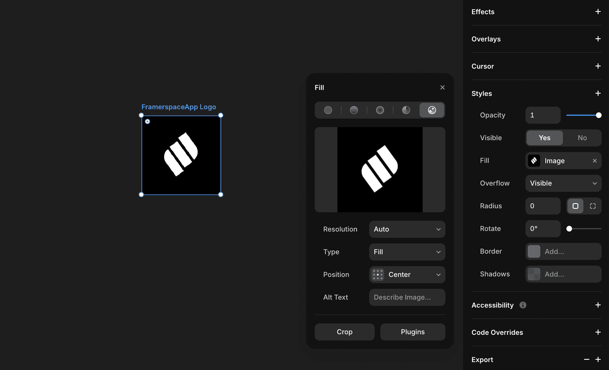Focus the Alt Text Describe Image field
609x370 pixels.
pyautogui.click(x=407, y=297)
